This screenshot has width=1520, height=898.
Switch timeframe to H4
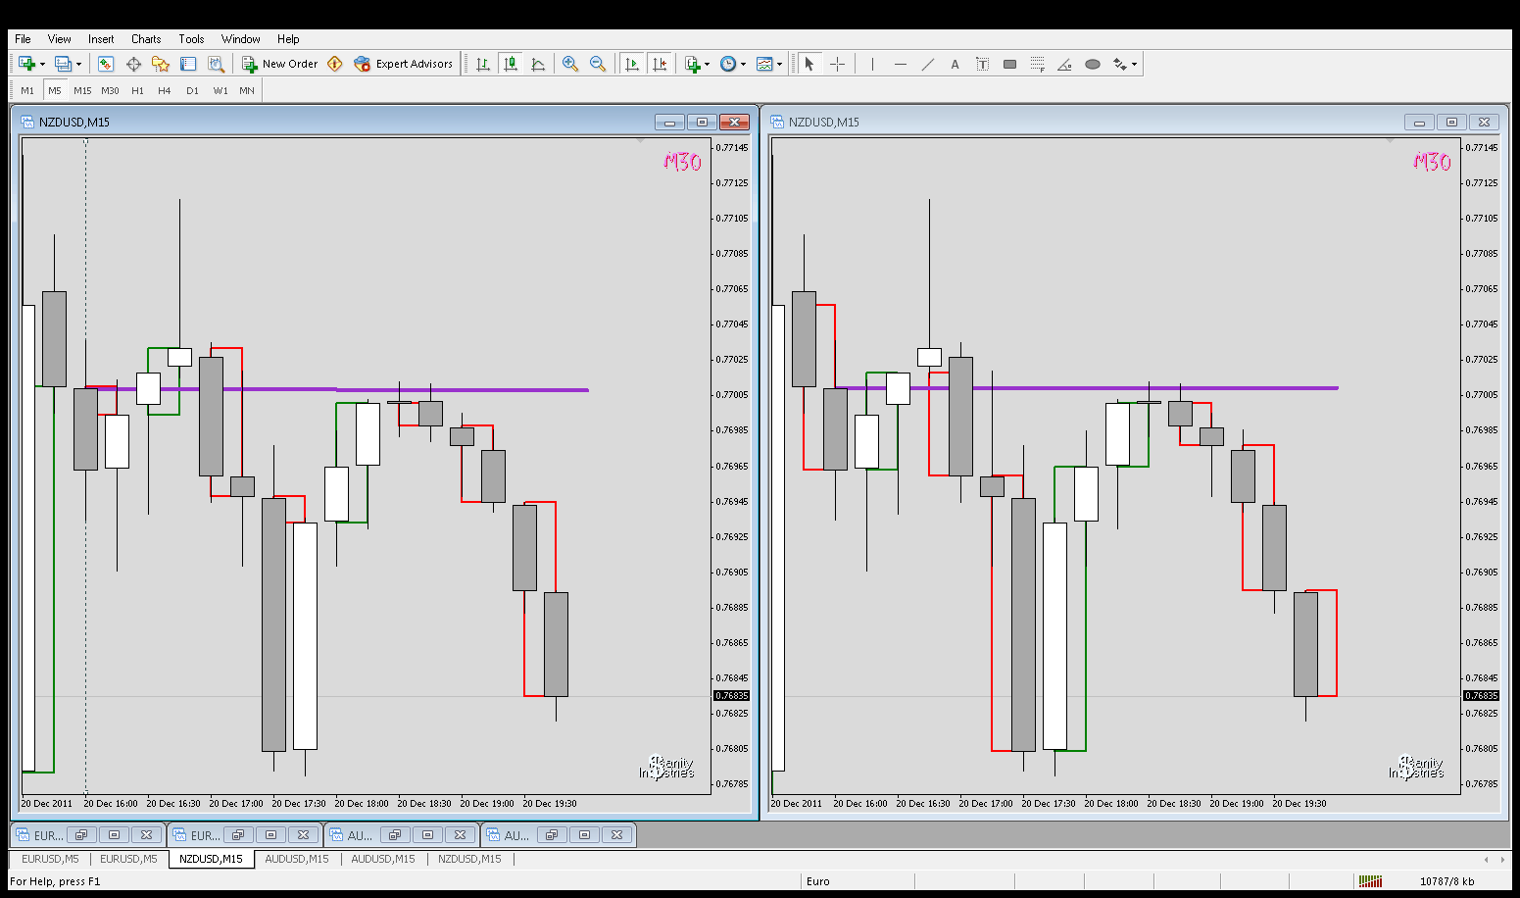165,90
